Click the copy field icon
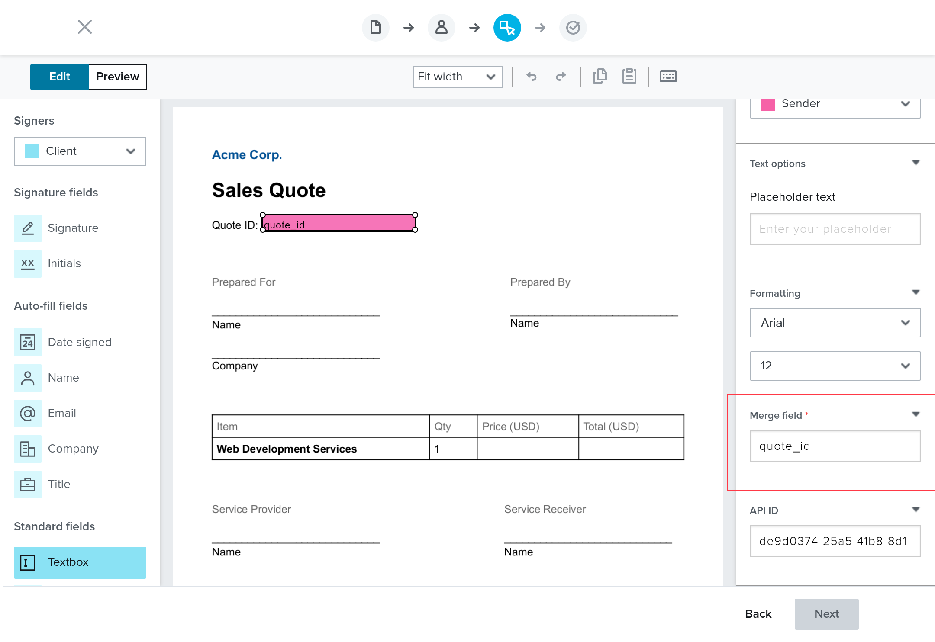The width and height of the screenshot is (935, 642). point(600,77)
